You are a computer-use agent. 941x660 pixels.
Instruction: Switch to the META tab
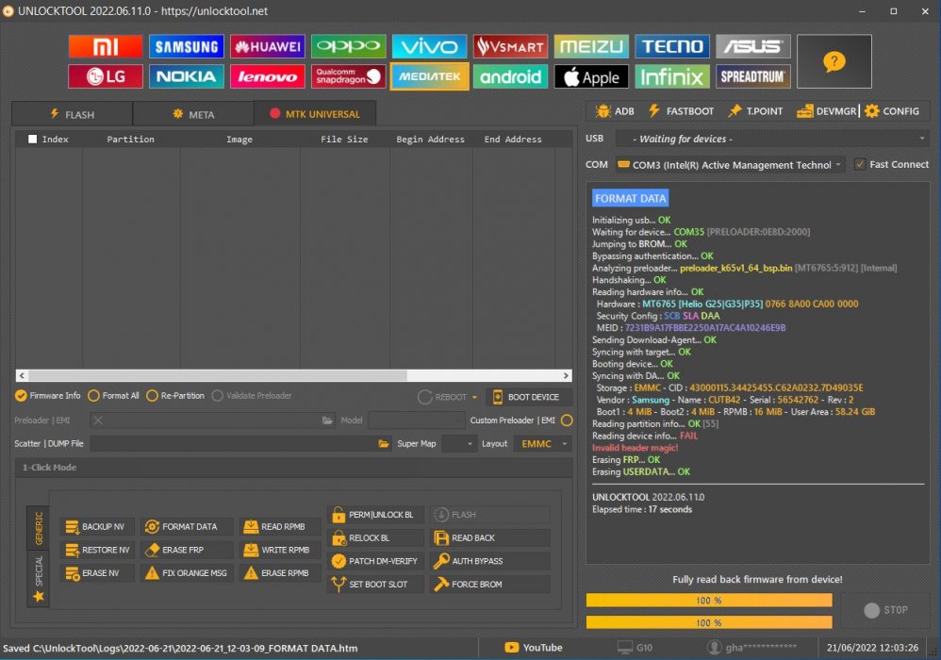(x=193, y=114)
